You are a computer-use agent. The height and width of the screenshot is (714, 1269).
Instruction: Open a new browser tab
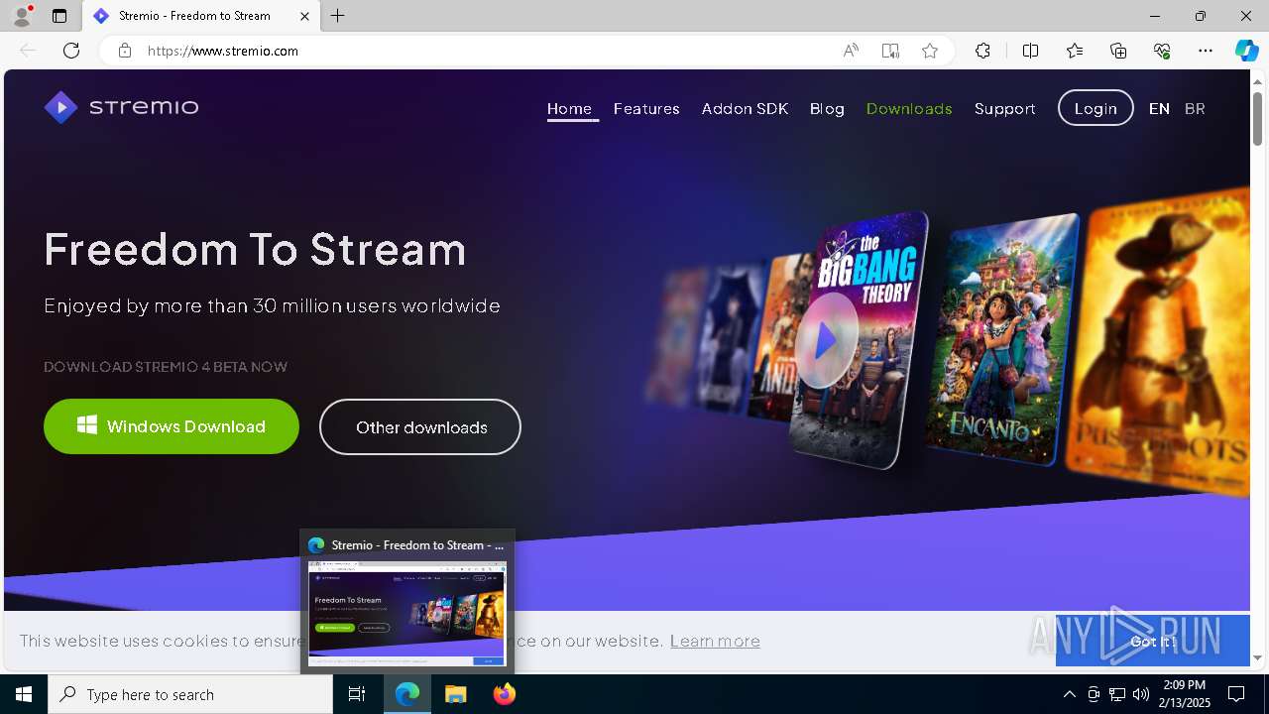pyautogui.click(x=338, y=16)
